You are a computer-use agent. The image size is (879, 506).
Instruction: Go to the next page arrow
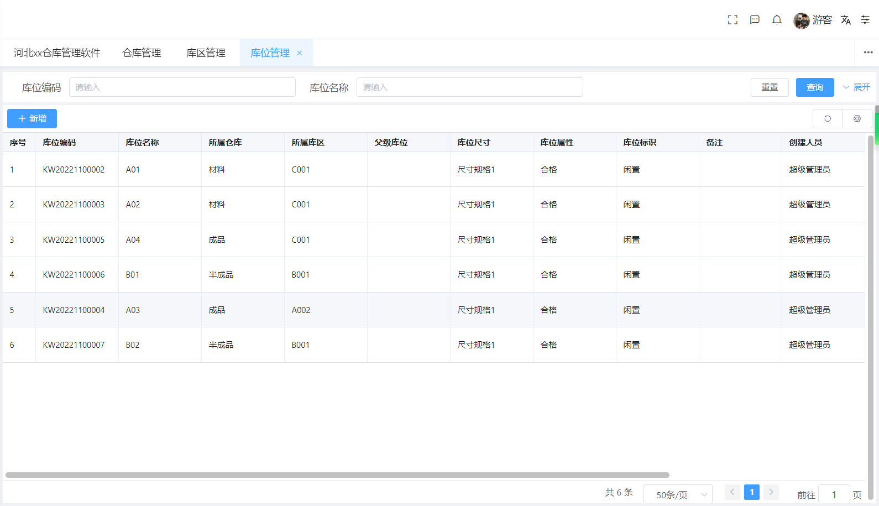click(x=771, y=492)
